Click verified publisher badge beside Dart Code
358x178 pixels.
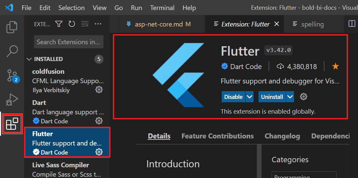225,66
